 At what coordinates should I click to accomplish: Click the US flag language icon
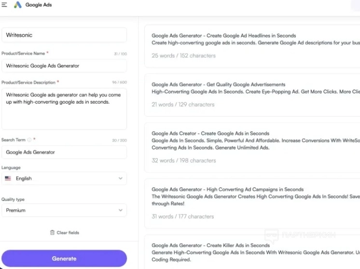click(x=8, y=178)
